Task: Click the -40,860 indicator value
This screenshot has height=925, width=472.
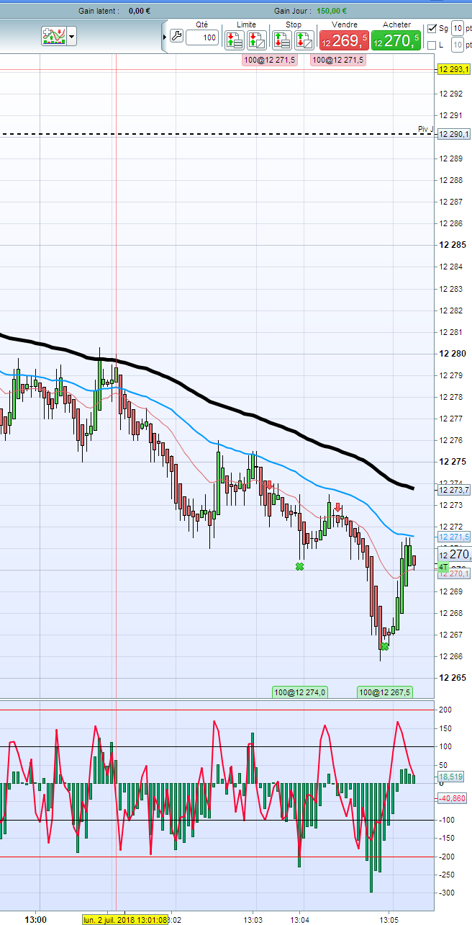Action: tap(451, 798)
